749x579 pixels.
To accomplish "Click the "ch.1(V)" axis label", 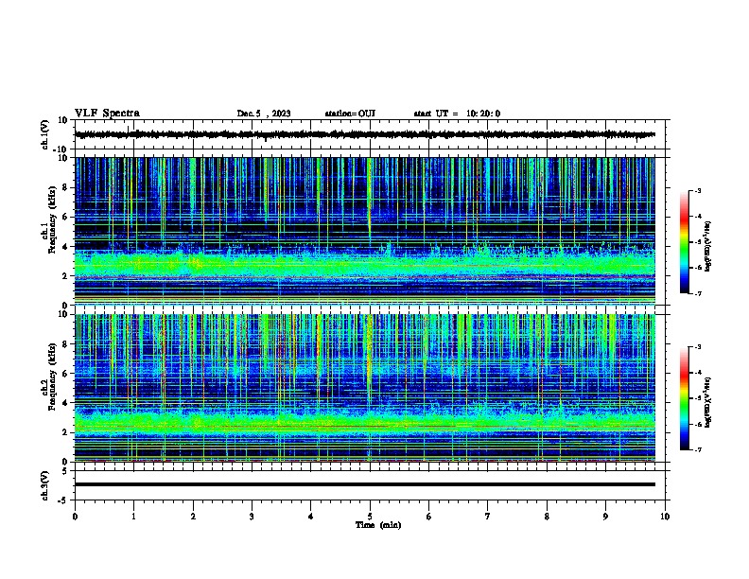I will click(45, 134).
